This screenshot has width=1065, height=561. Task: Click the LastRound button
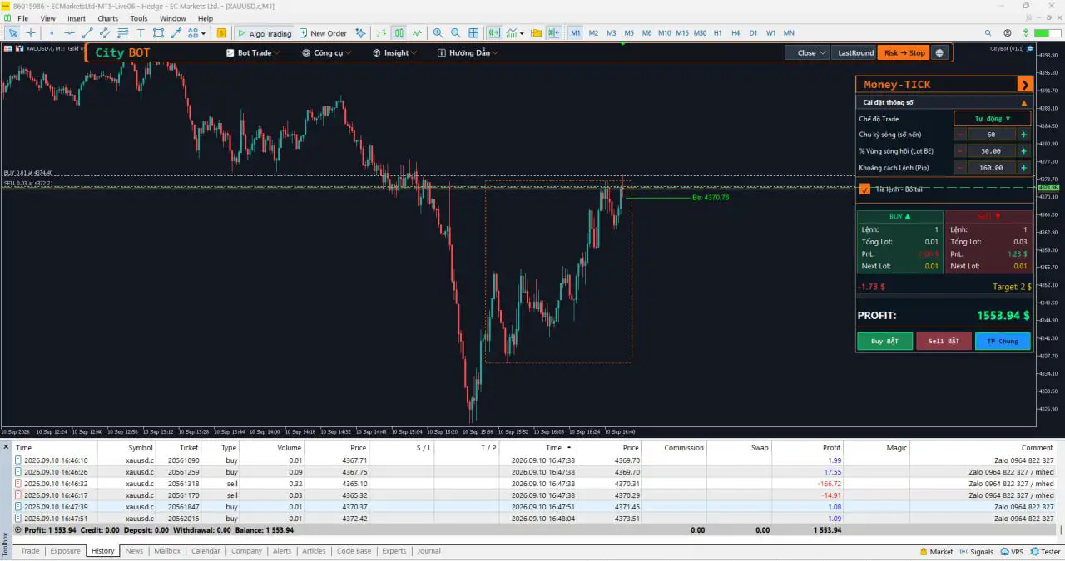[855, 52]
